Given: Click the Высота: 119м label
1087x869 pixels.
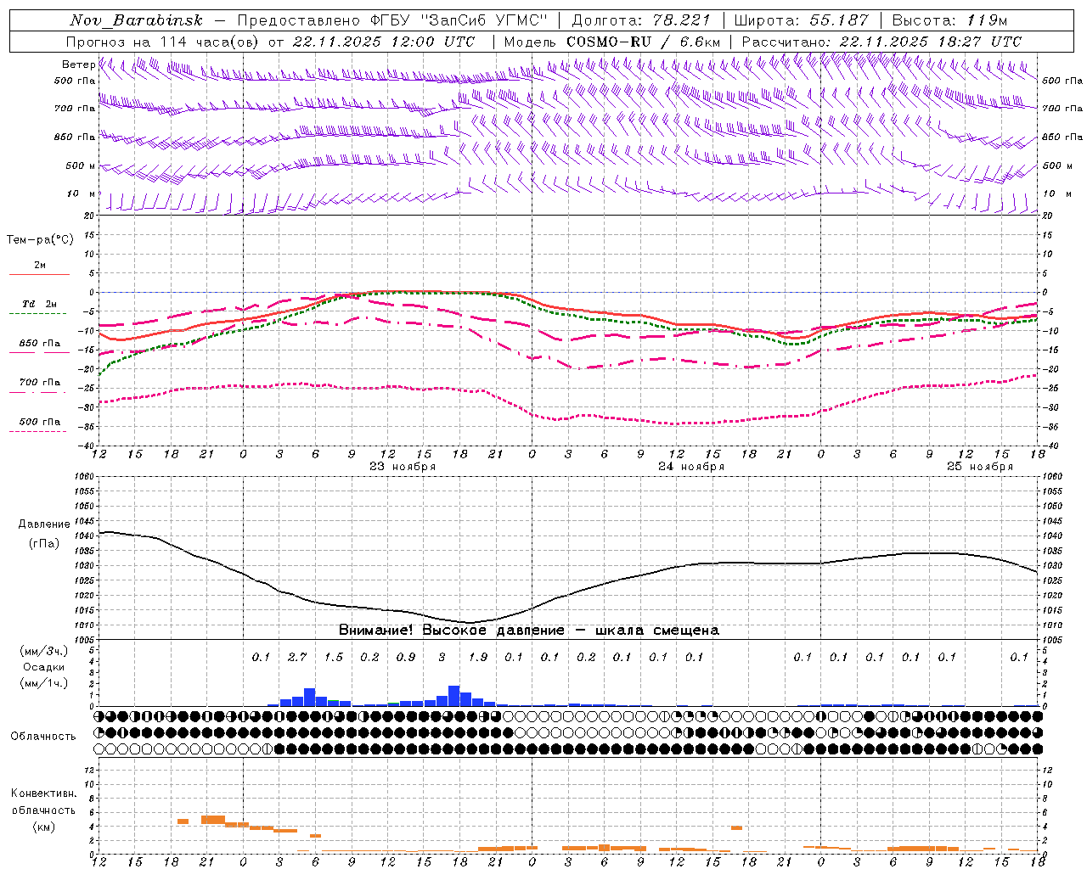Looking at the screenshot, I should coord(950,20).
